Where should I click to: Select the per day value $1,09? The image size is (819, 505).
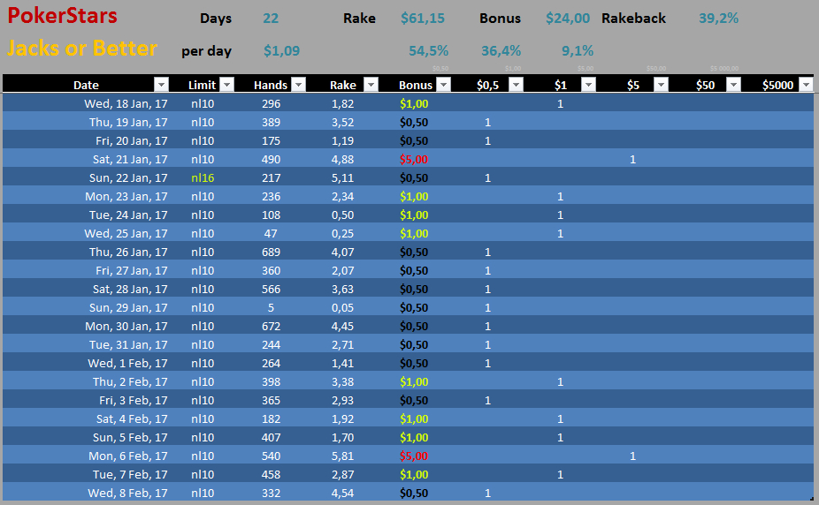click(x=281, y=50)
